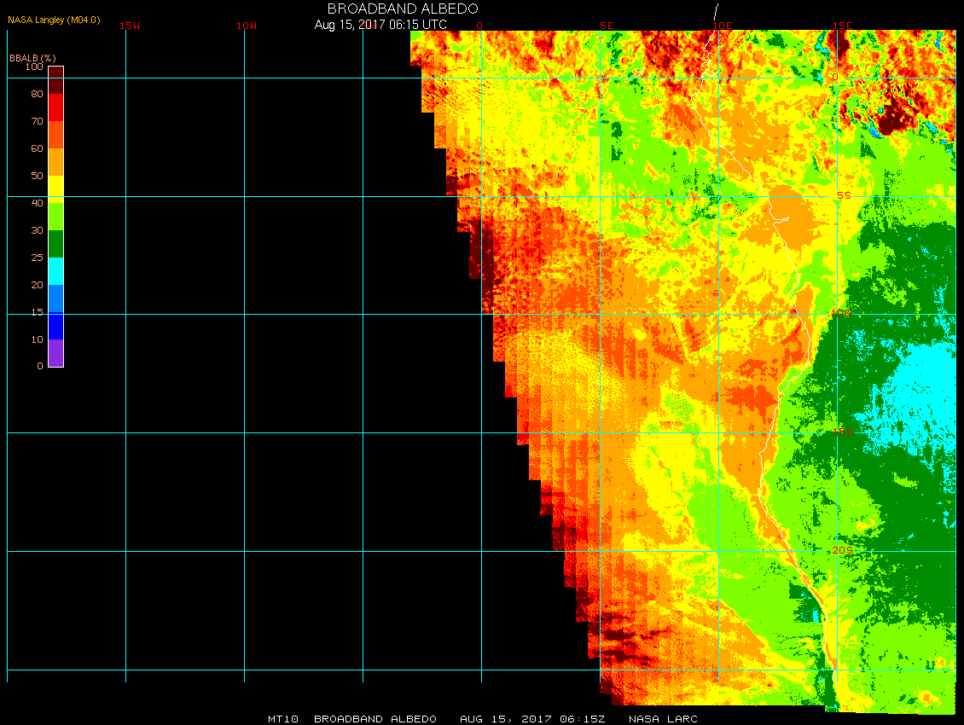Click the light green 30–40% legend swatch
Screen dimensions: 964x725
pyautogui.click(x=55, y=216)
